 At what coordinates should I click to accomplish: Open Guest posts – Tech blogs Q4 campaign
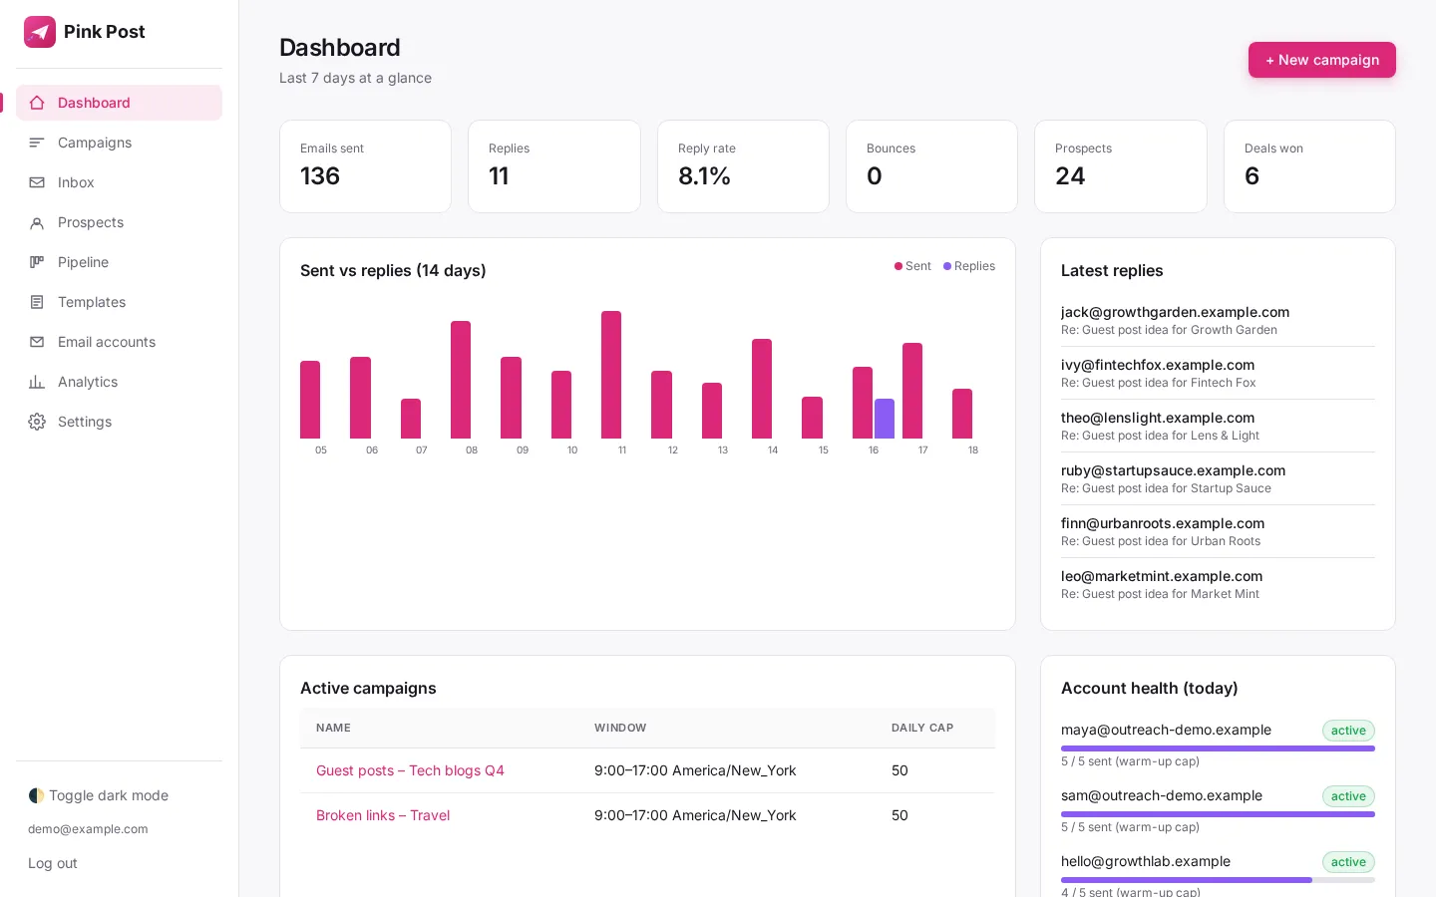pos(410,770)
